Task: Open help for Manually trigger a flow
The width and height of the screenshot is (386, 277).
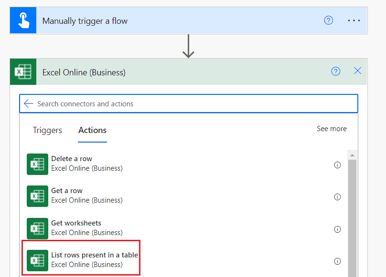Action: pos(329,20)
